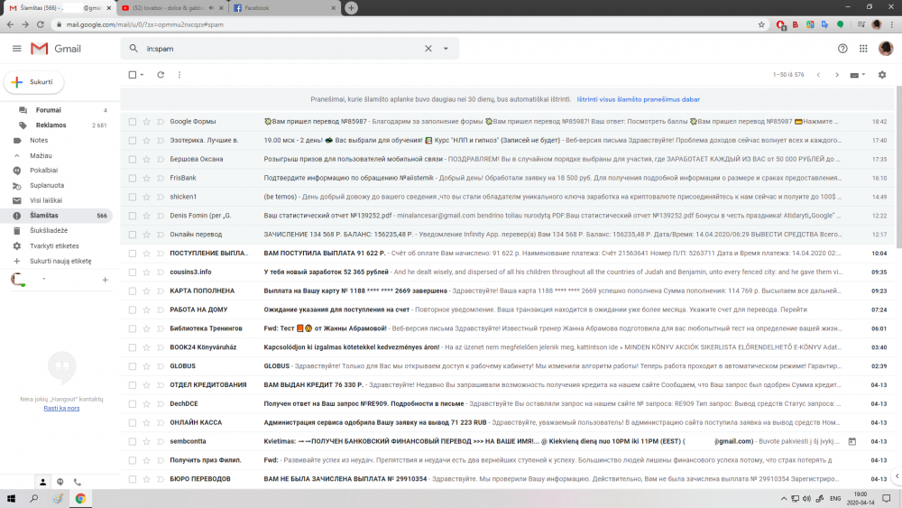The image size is (902, 508).
Task: Clear the in:spam search with X
Action: [x=428, y=49]
